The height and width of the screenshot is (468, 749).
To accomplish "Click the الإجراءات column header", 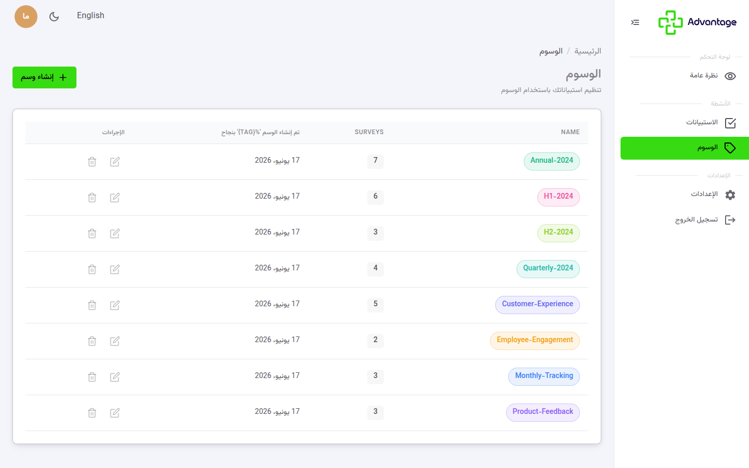I will [113, 132].
